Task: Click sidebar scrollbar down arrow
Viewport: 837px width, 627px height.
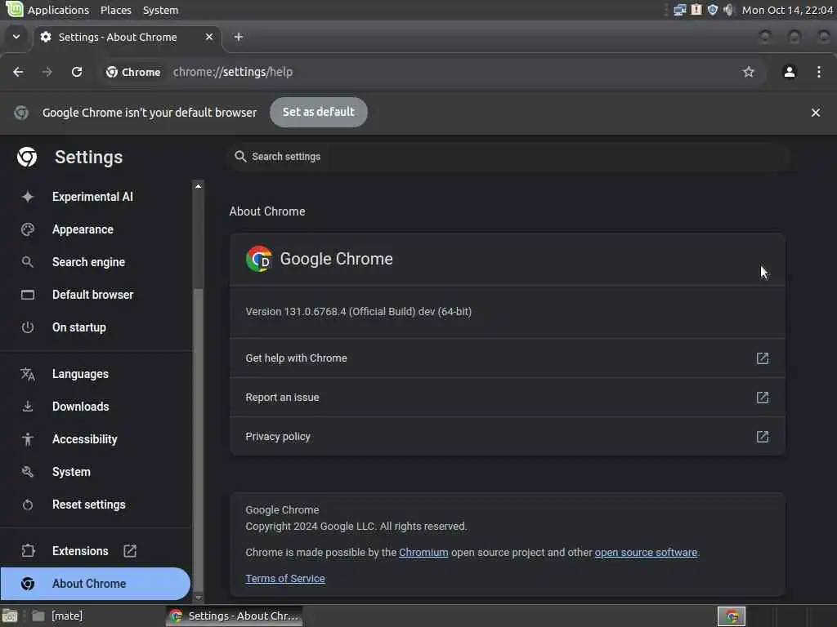Action: [x=198, y=598]
